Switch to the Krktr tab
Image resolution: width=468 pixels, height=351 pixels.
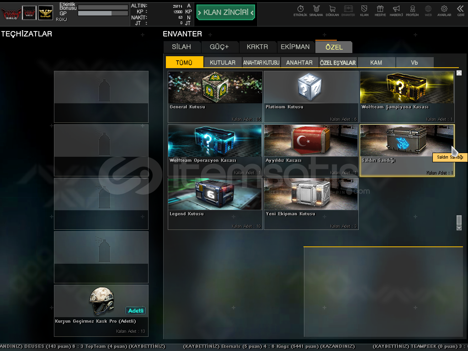(x=257, y=47)
